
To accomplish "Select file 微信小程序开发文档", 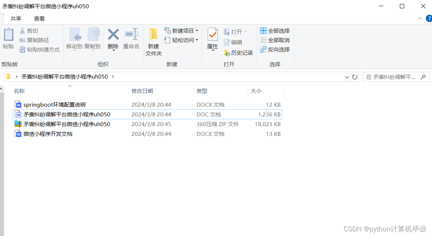I will (48, 134).
